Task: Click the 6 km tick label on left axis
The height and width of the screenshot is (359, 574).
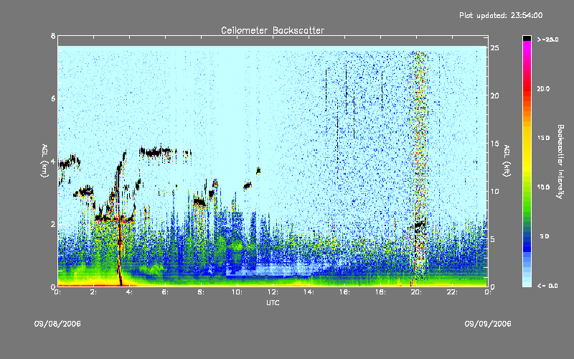Action: (x=53, y=98)
